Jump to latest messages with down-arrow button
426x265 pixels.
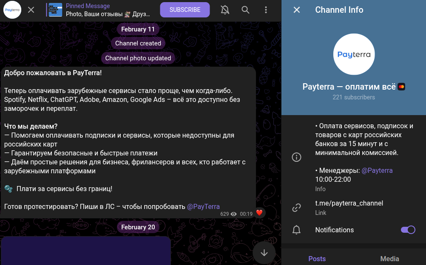264,252
